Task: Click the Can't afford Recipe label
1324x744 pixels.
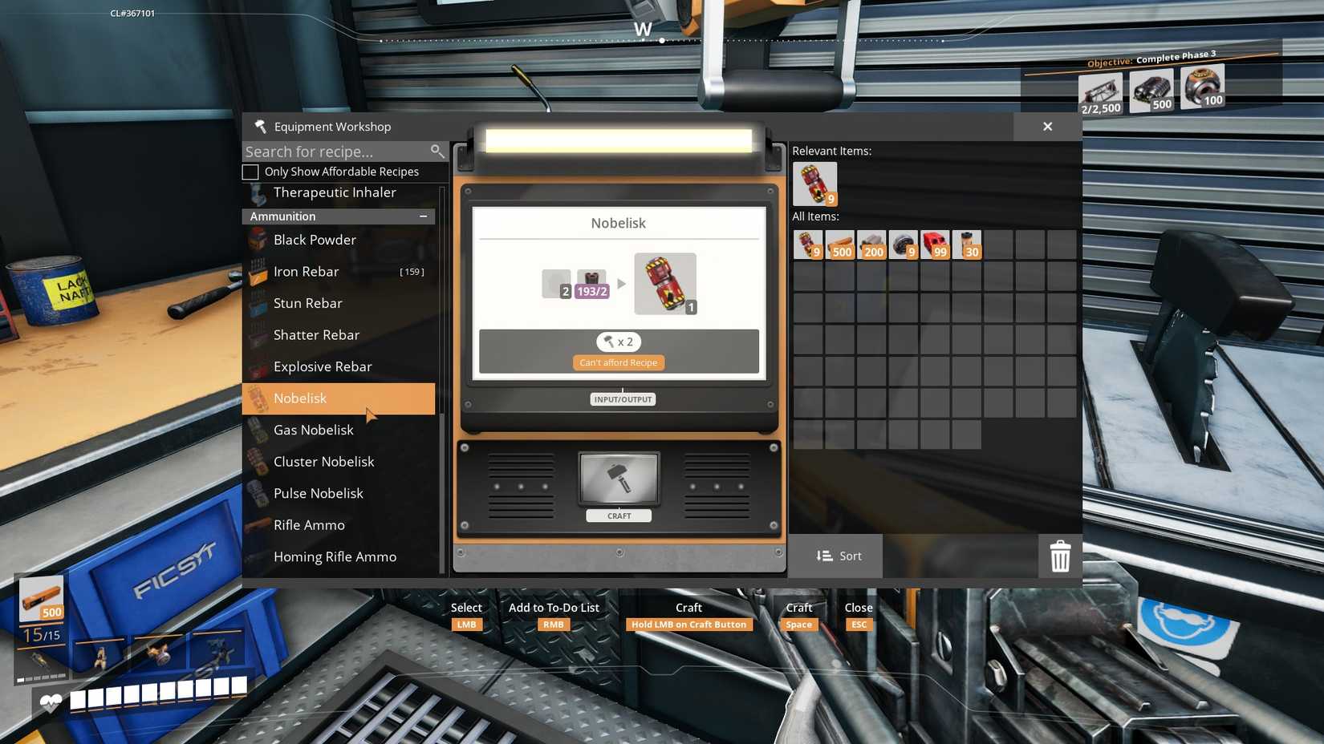Action: pos(618,363)
